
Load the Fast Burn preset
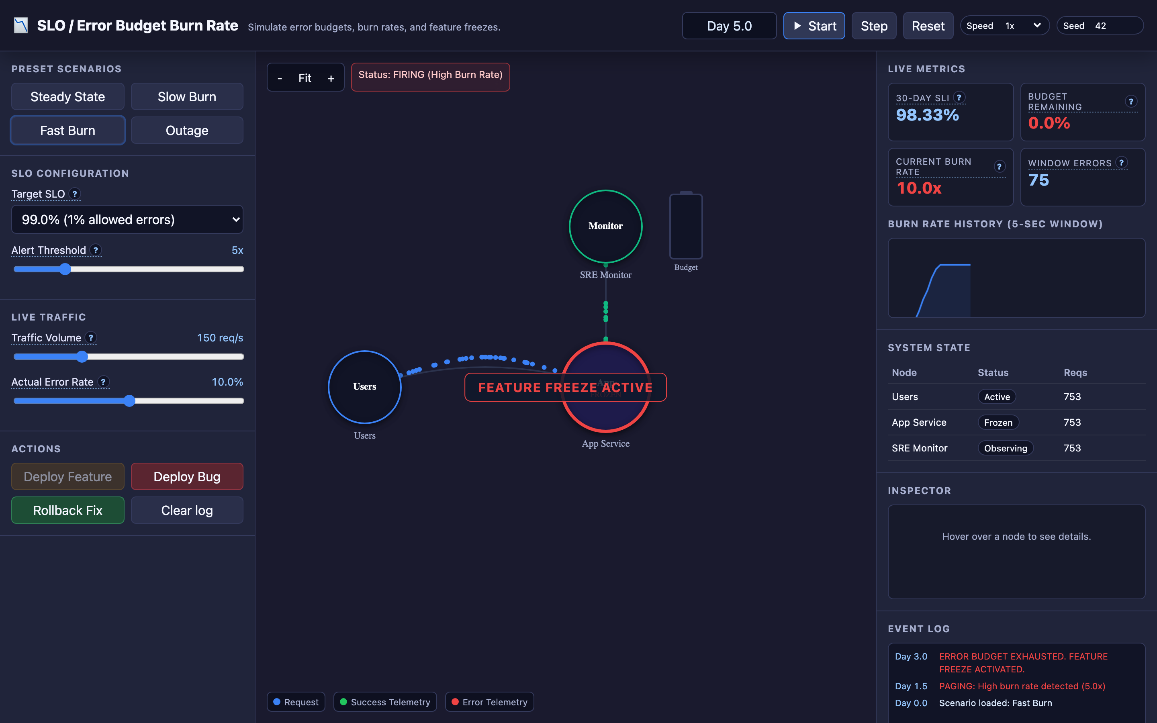(68, 130)
